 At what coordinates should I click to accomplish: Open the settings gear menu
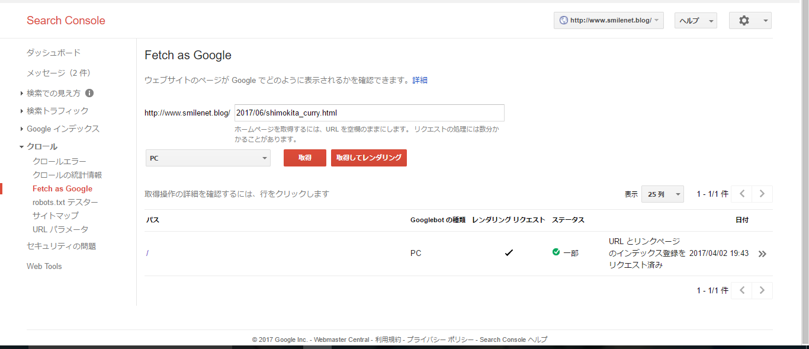tap(750, 20)
